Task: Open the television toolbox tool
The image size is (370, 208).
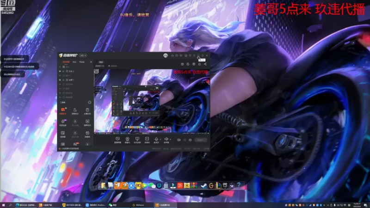Action: coord(87,134)
